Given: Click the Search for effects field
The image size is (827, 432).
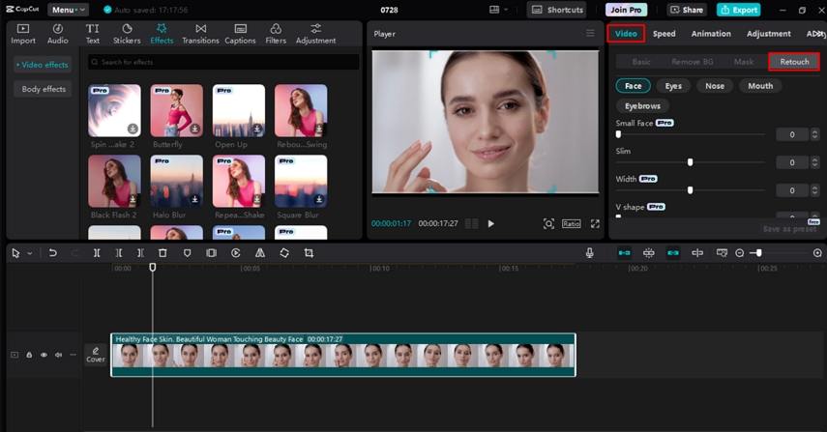Looking at the screenshot, I should pyautogui.click(x=223, y=62).
